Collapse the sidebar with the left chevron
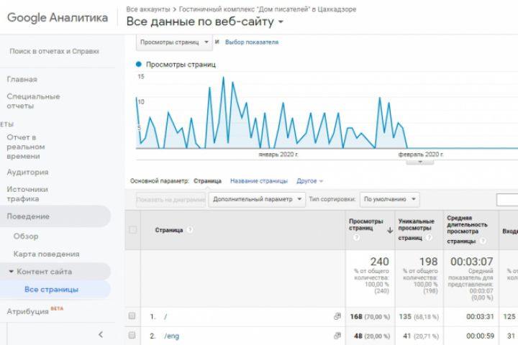The width and height of the screenshot is (518, 345). click(101, 334)
